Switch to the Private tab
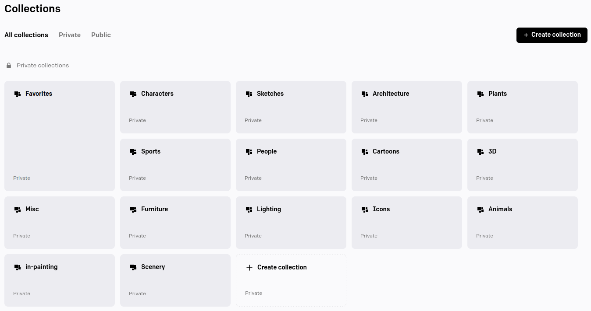591x311 pixels. tap(70, 35)
